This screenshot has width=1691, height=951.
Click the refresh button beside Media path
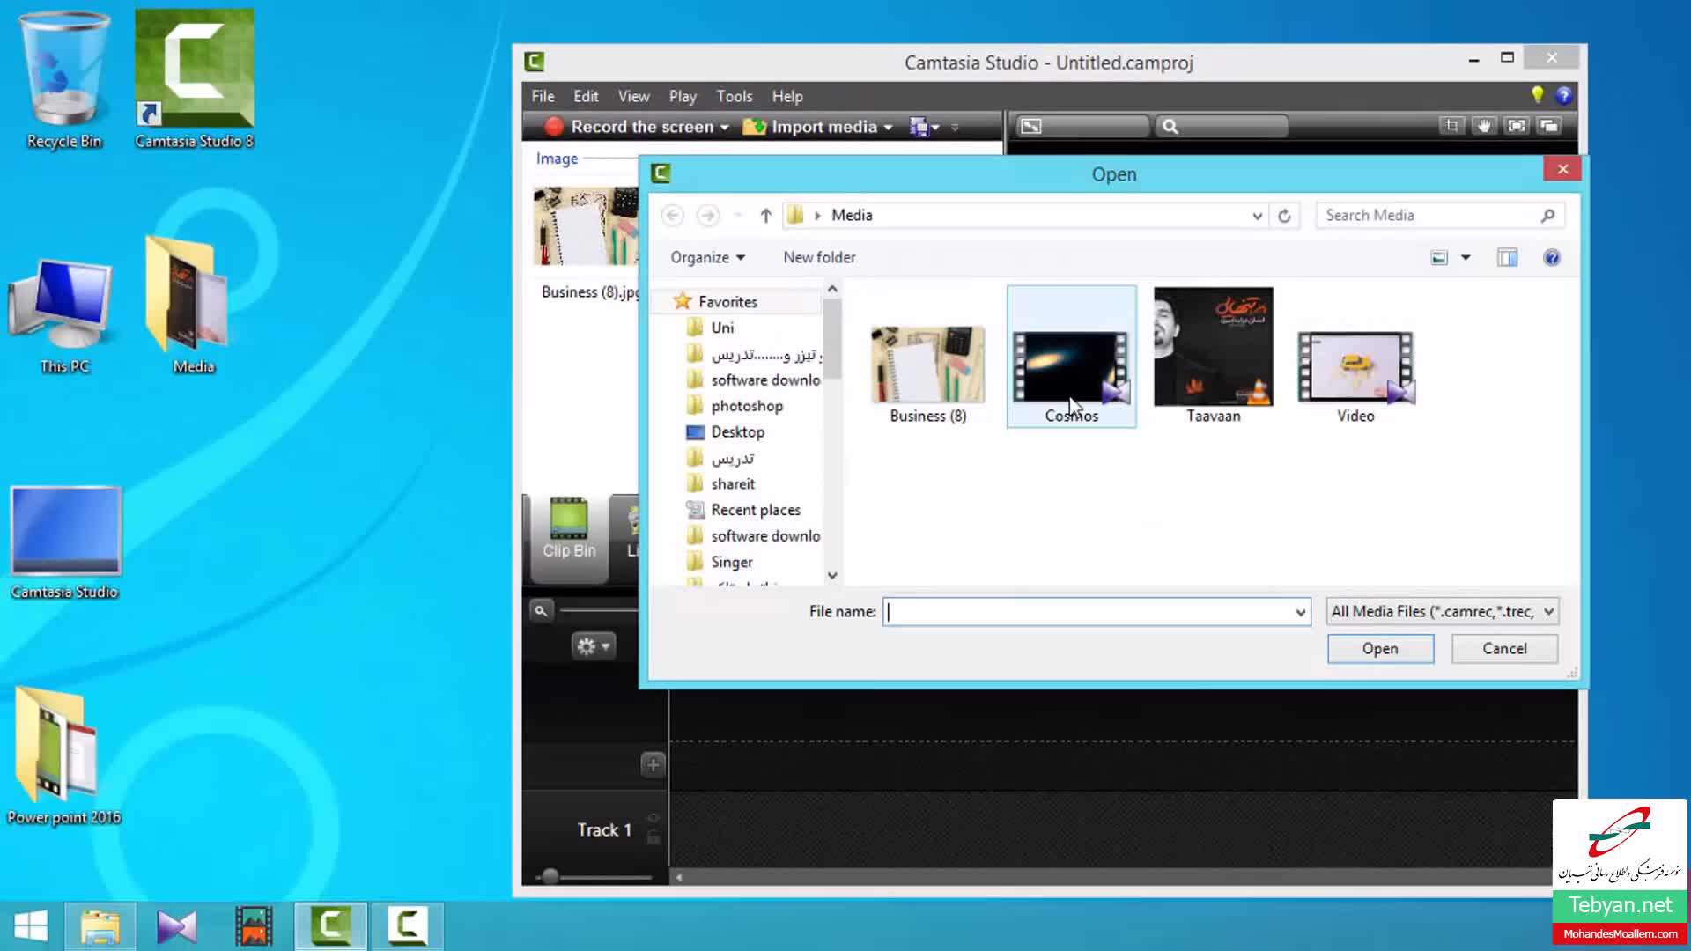(x=1284, y=216)
